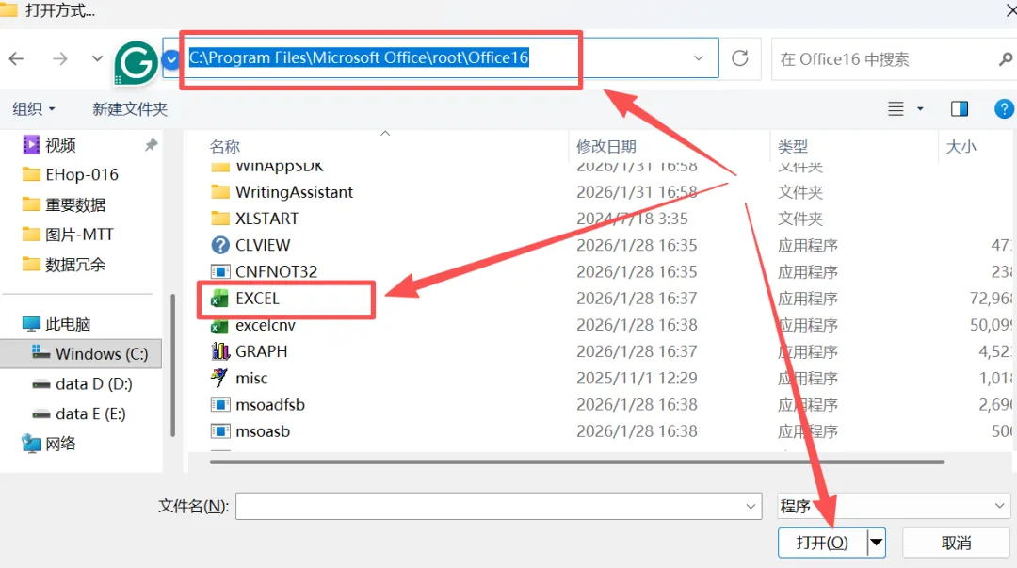Click file name CNFNOT32
The width and height of the screenshot is (1017, 568).
[276, 271]
